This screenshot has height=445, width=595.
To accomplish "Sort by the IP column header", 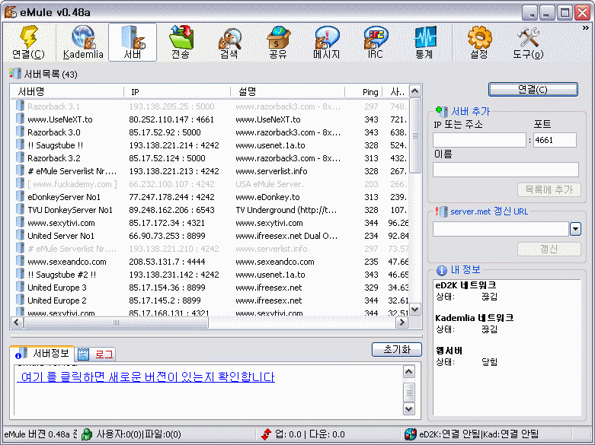I will coord(178,91).
